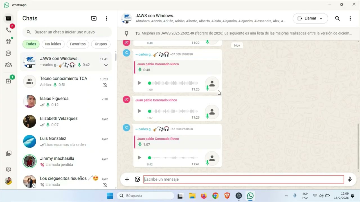Select the Grupos filter

click(101, 44)
